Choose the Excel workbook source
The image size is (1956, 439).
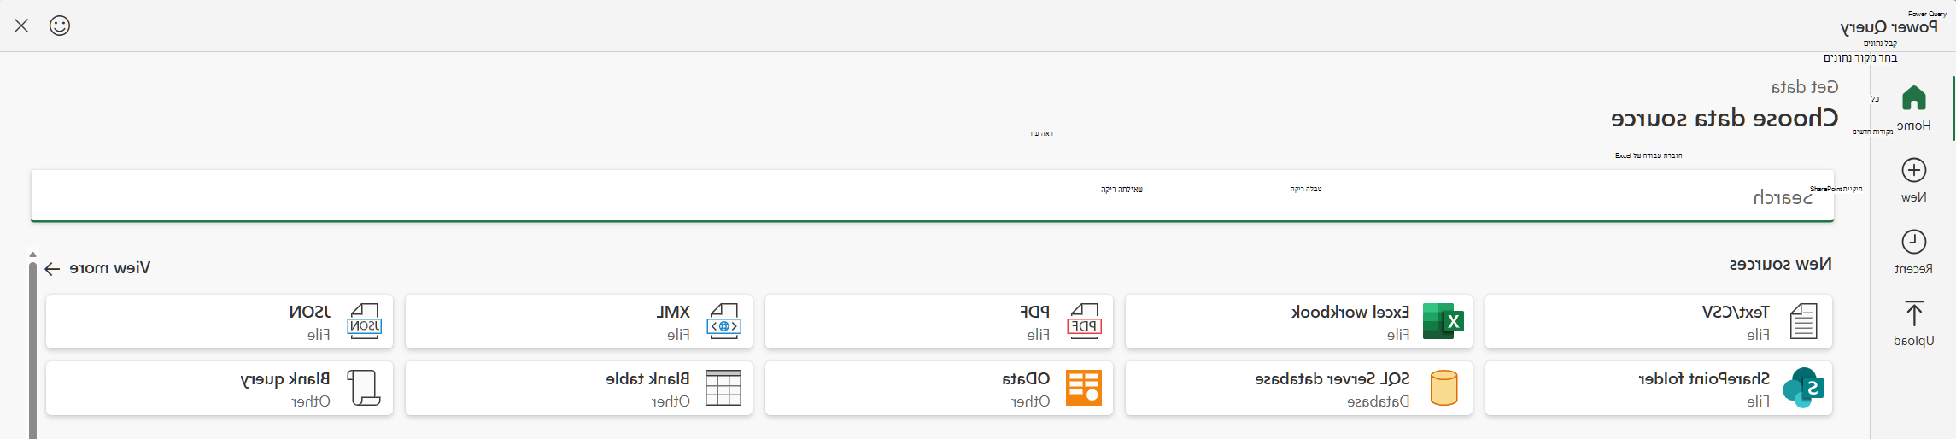pyautogui.click(x=1298, y=322)
